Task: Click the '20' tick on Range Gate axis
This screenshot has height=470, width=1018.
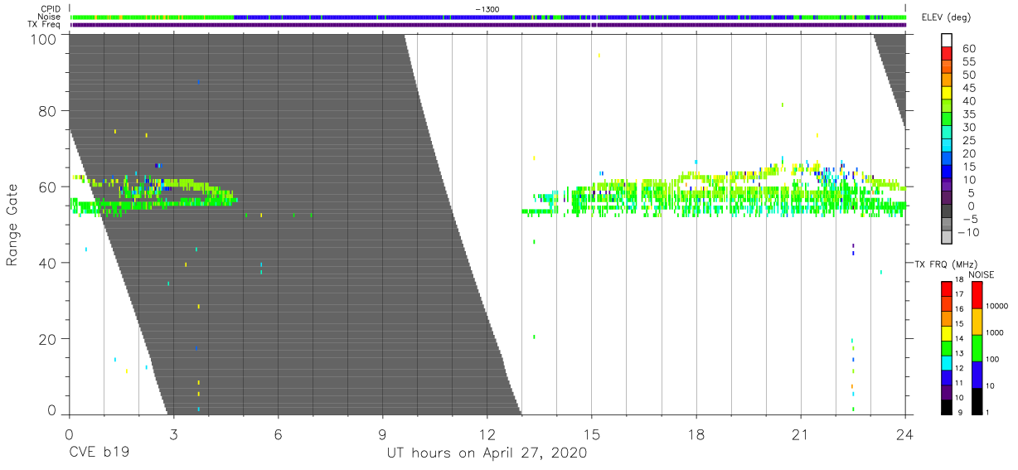Action: click(x=50, y=339)
